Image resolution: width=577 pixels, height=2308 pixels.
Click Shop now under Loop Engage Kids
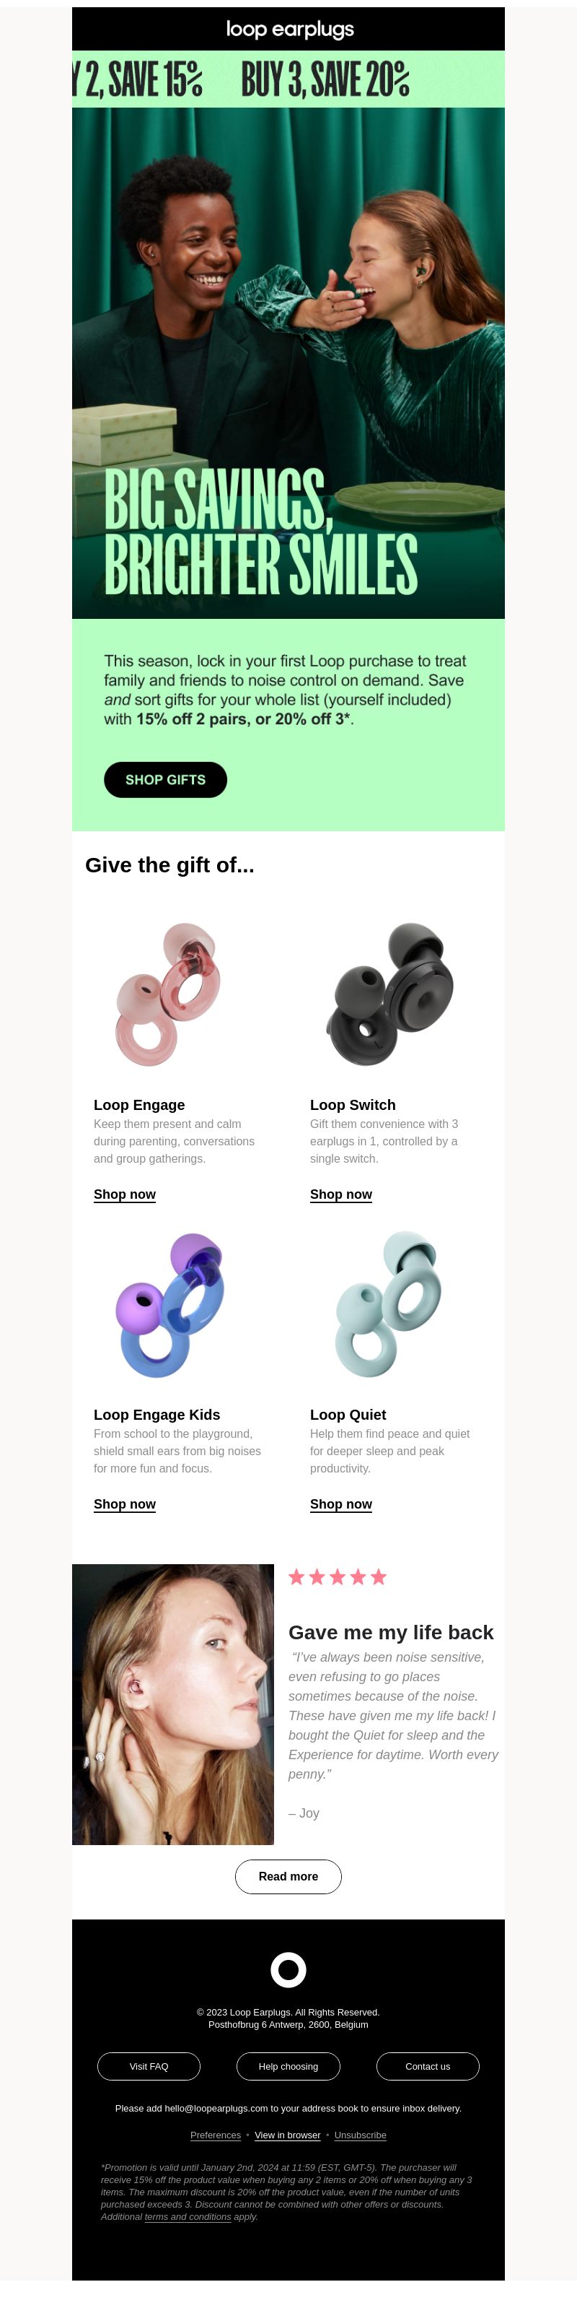[124, 1504]
